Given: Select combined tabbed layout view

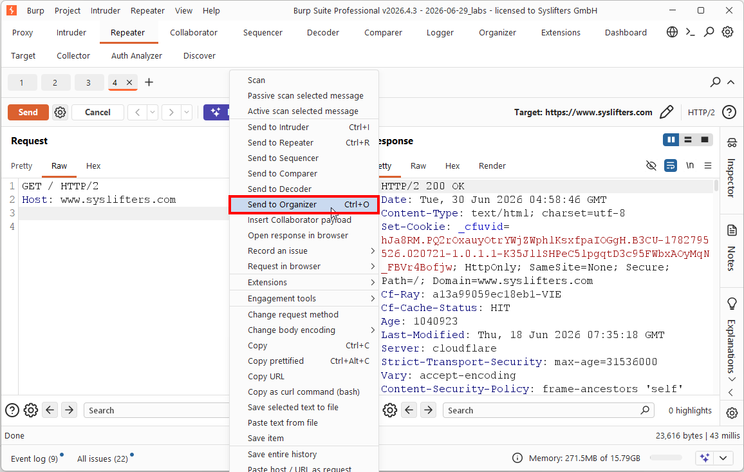Looking at the screenshot, I should (x=705, y=140).
